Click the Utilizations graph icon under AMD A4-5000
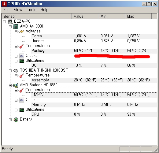This screenshot has width=159, height=153. 22,61
